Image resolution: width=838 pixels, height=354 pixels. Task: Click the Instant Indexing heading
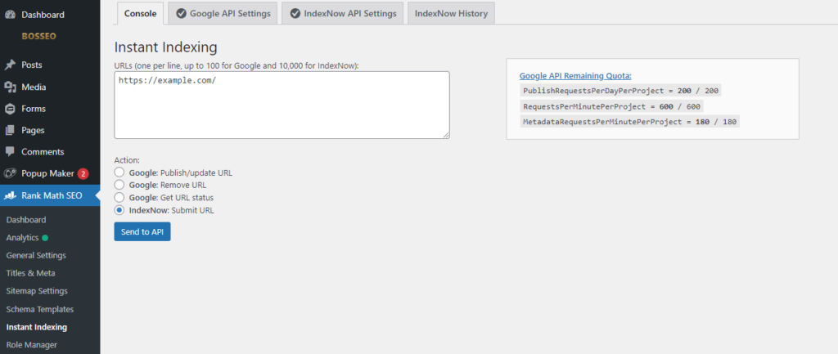point(165,47)
